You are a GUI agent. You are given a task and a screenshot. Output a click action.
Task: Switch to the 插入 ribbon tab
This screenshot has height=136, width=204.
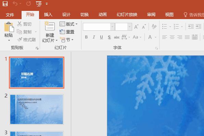coord(48,15)
